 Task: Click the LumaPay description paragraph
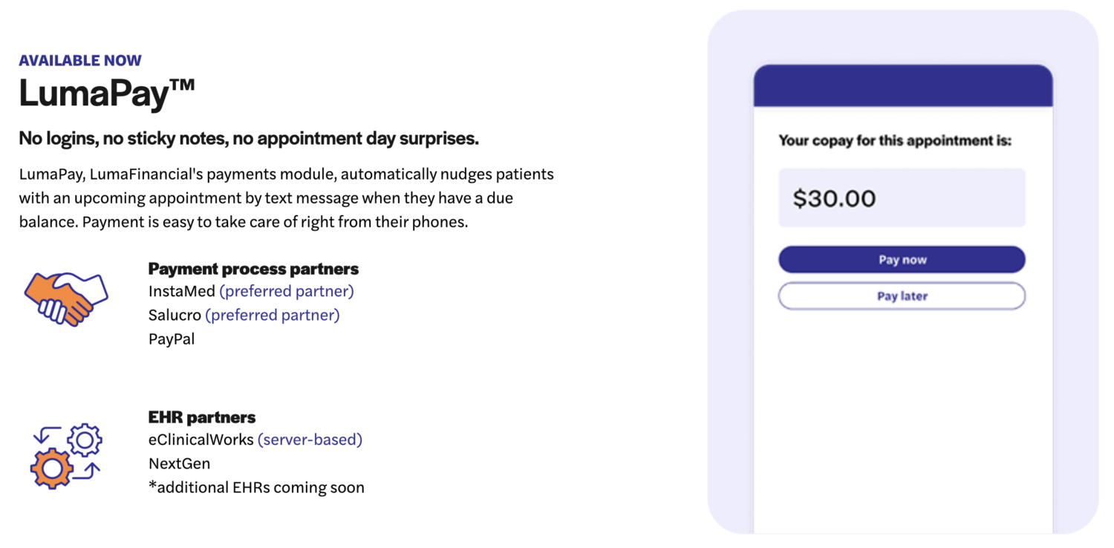(x=287, y=198)
